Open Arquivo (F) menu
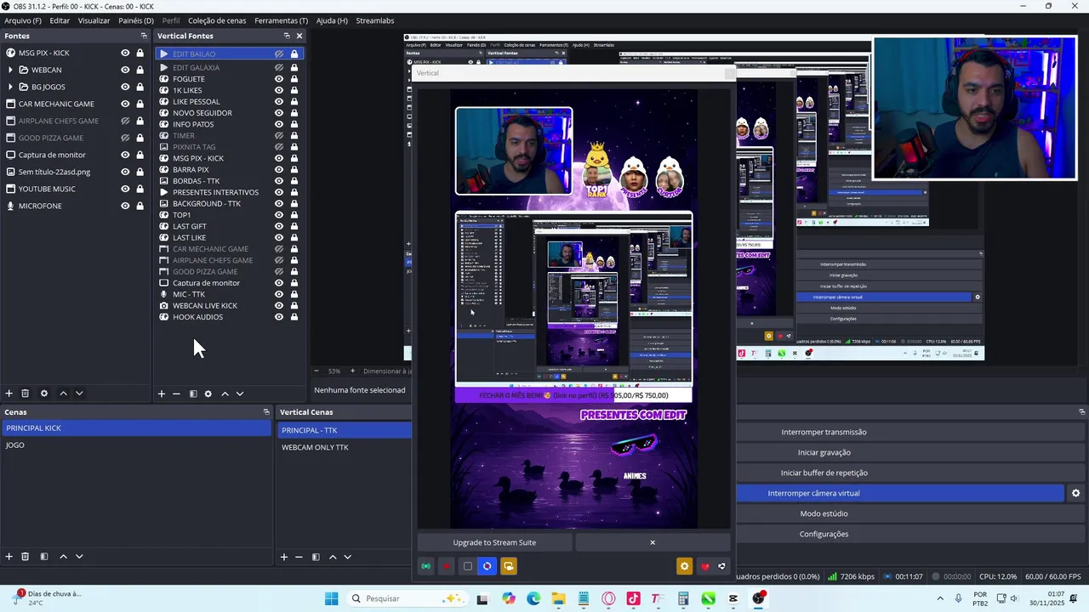 tap(23, 20)
